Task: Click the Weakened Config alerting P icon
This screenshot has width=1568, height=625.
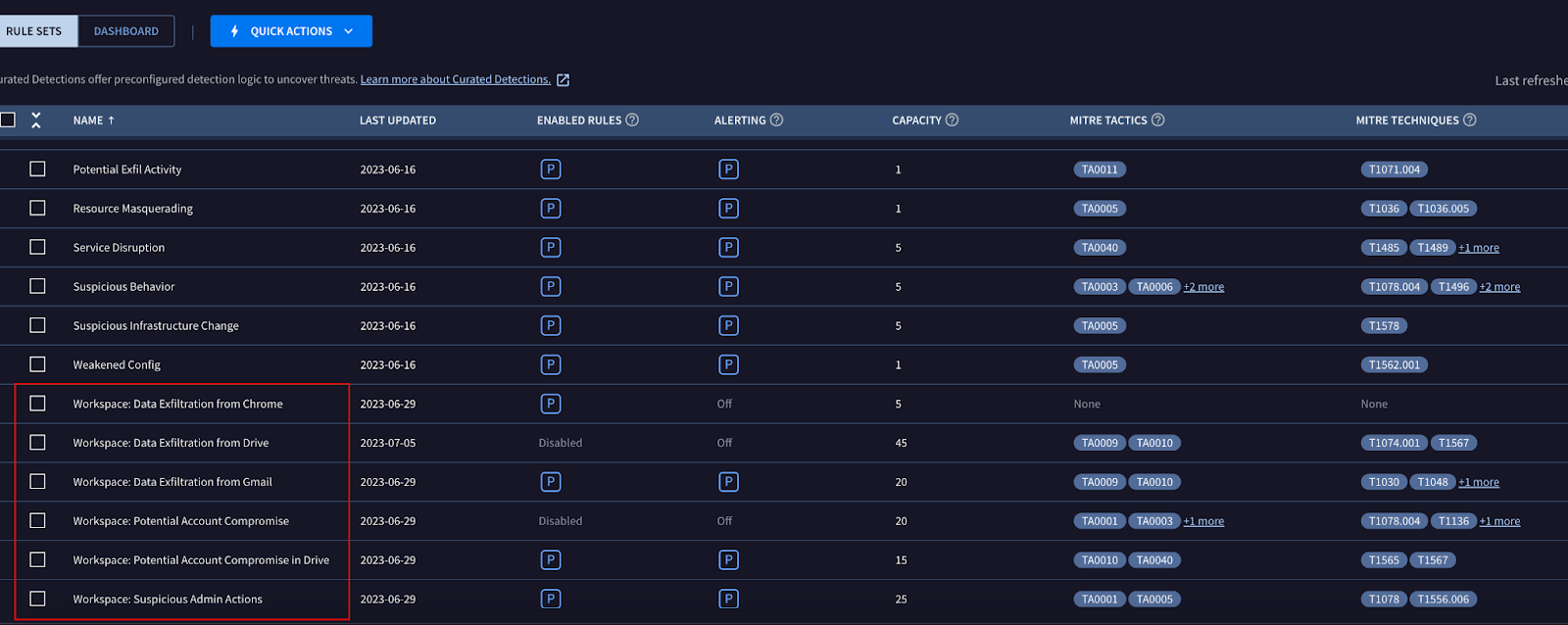Action: 728,364
